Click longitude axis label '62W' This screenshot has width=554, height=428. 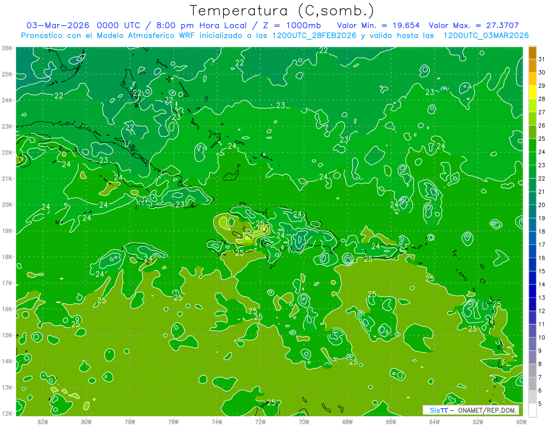click(x=478, y=422)
